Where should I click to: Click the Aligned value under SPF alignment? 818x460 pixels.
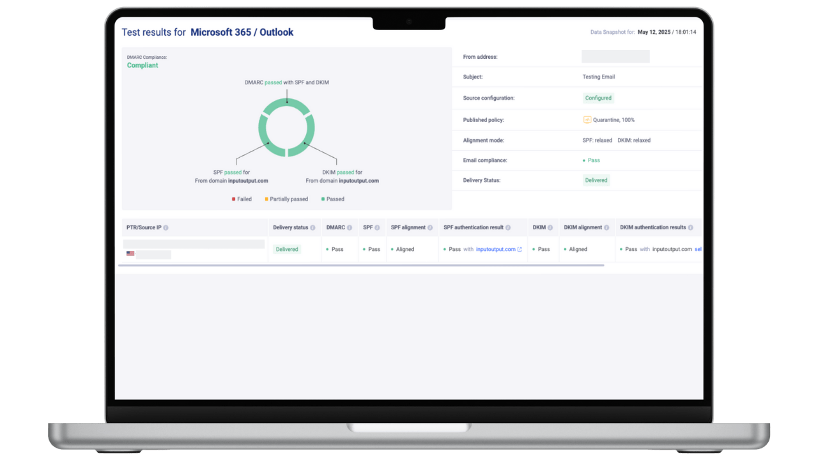click(x=405, y=249)
